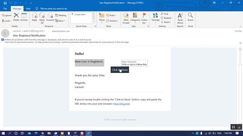The height and width of the screenshot is (136, 243).
Task: Open the Zoom dialog
Action: (x=191, y=17)
